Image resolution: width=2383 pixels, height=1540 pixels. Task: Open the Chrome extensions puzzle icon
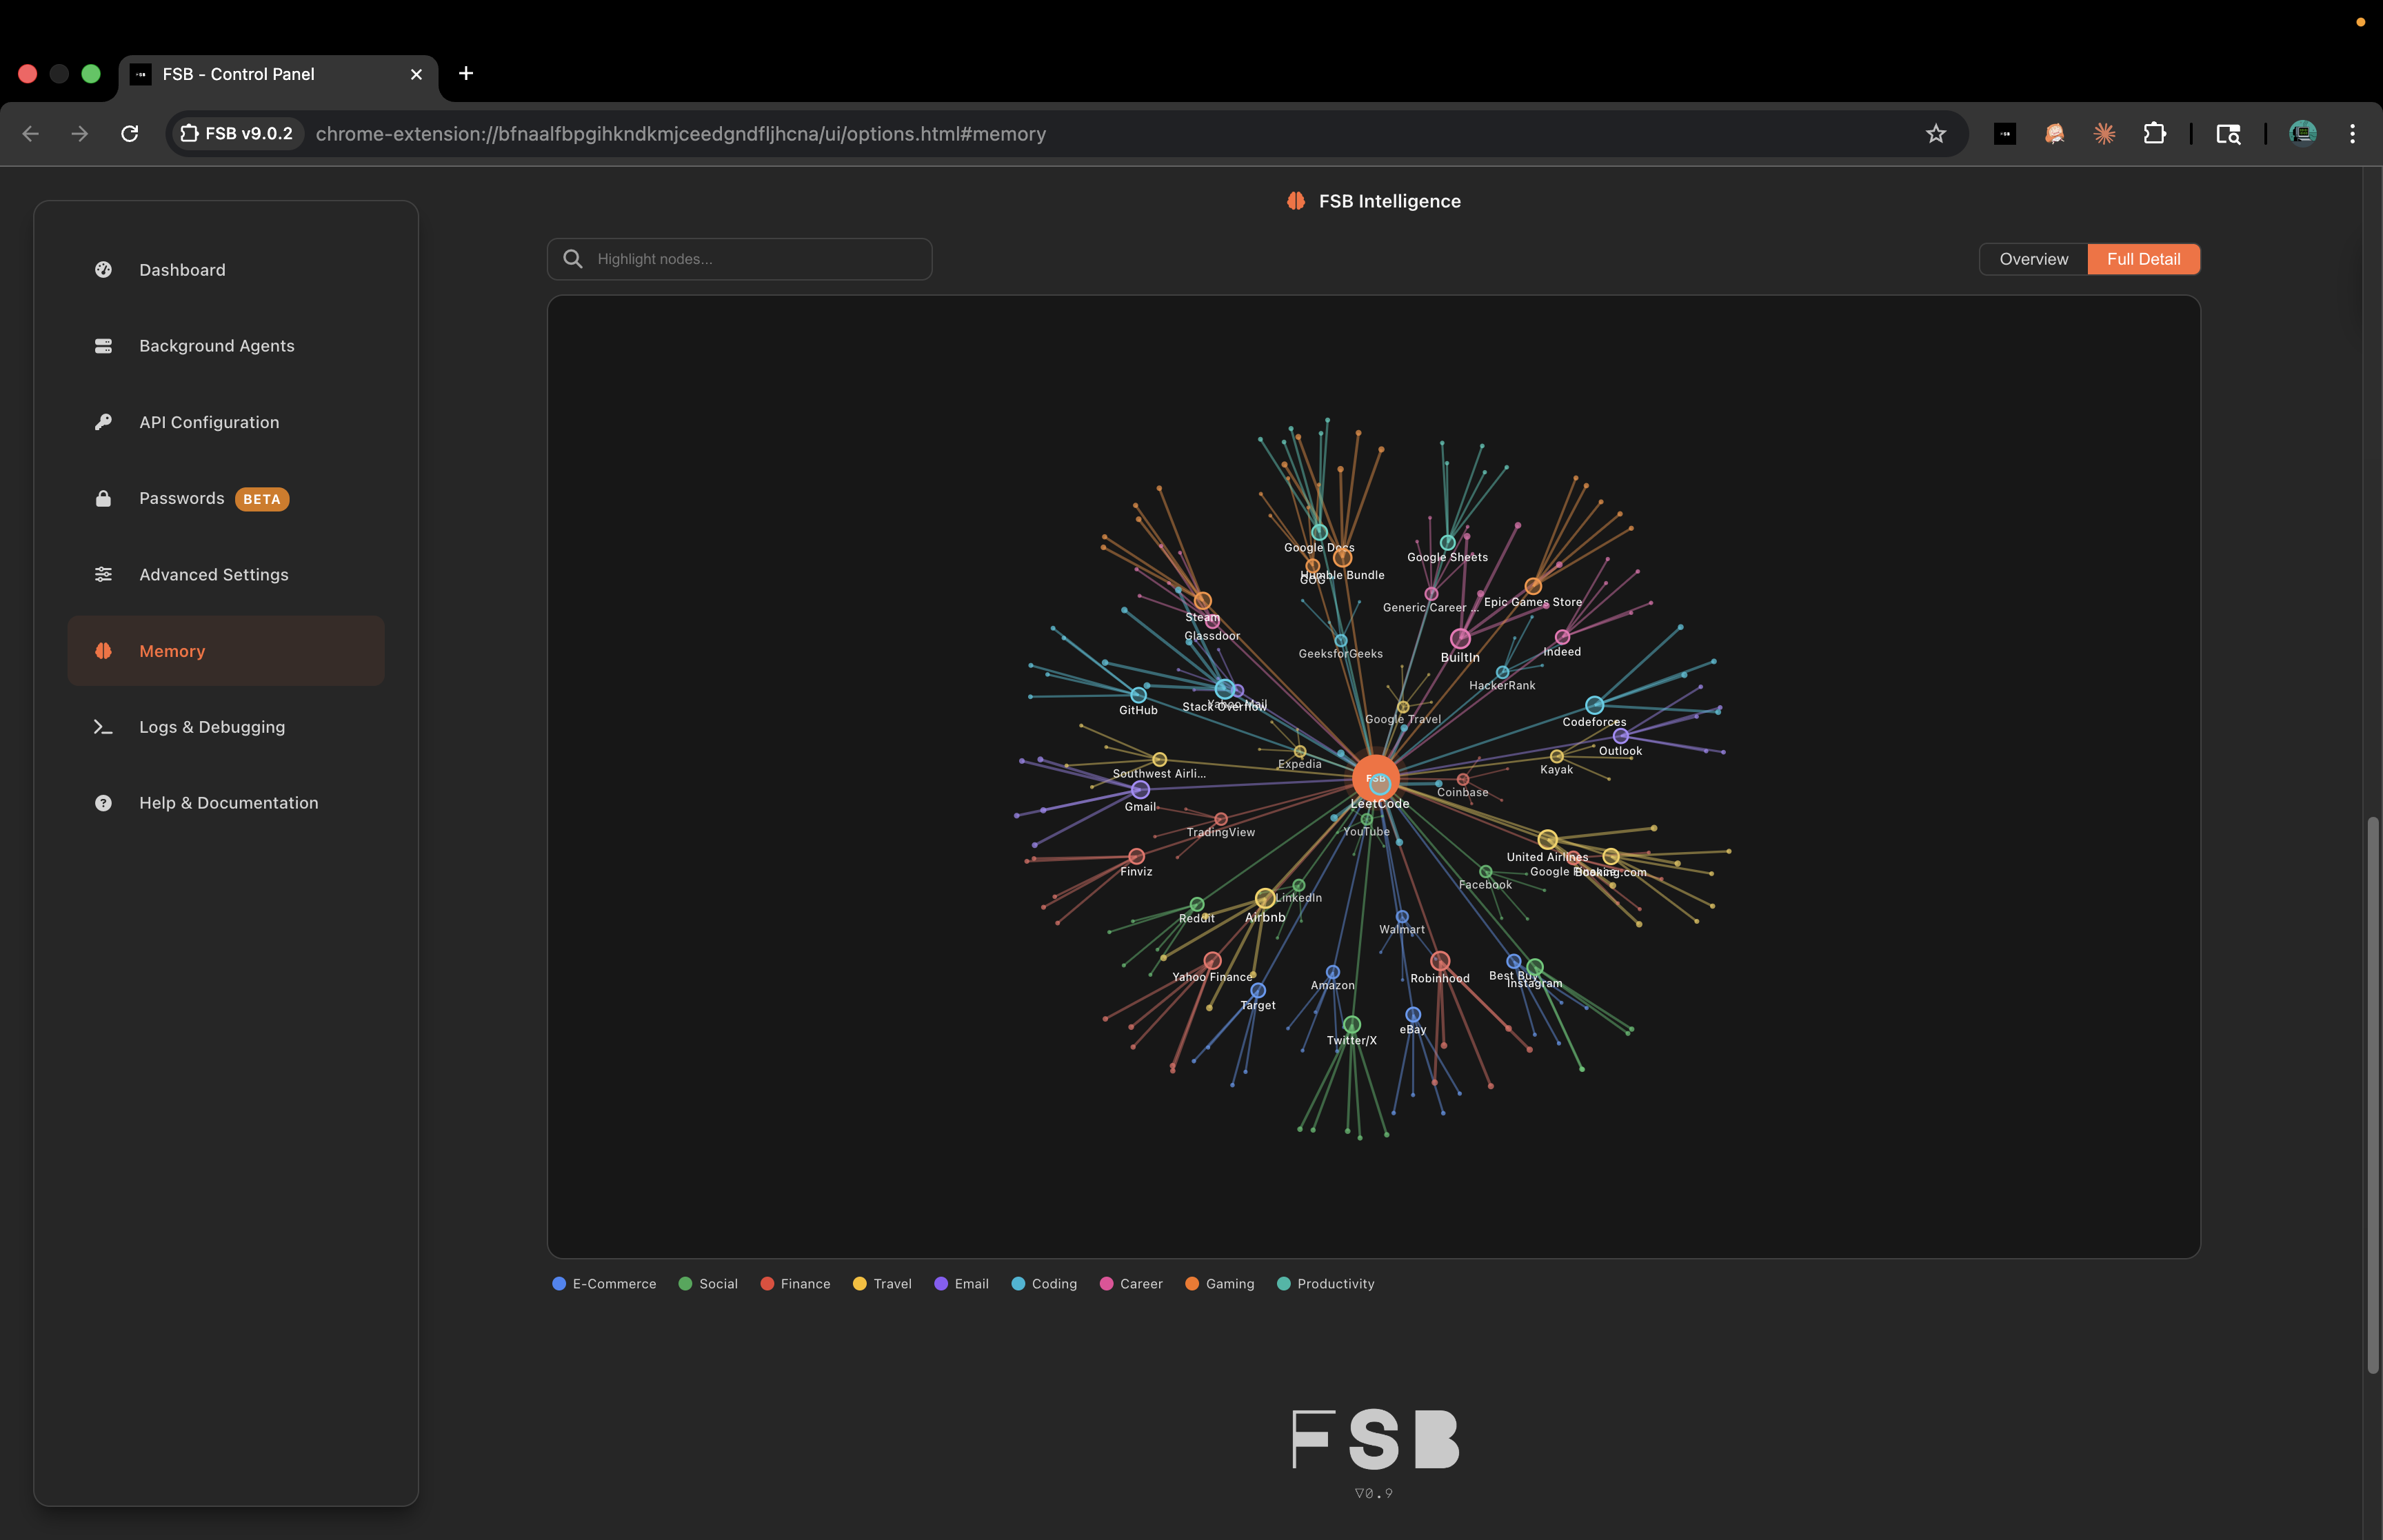[2154, 134]
